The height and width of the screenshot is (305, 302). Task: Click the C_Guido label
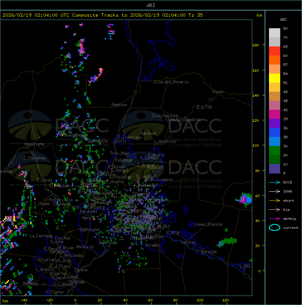pos(44,180)
